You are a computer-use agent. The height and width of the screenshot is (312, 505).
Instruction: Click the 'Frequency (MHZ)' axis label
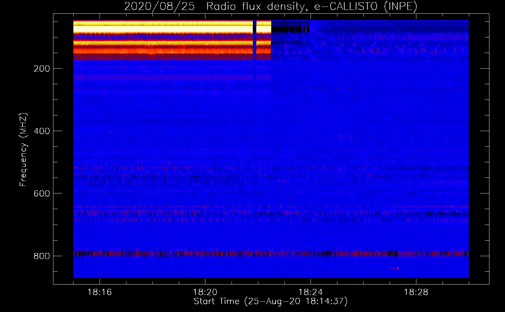click(x=23, y=149)
